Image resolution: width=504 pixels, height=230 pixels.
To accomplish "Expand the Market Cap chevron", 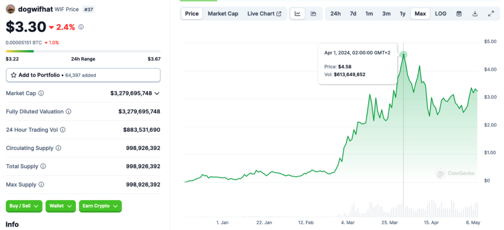I will 157,93.
